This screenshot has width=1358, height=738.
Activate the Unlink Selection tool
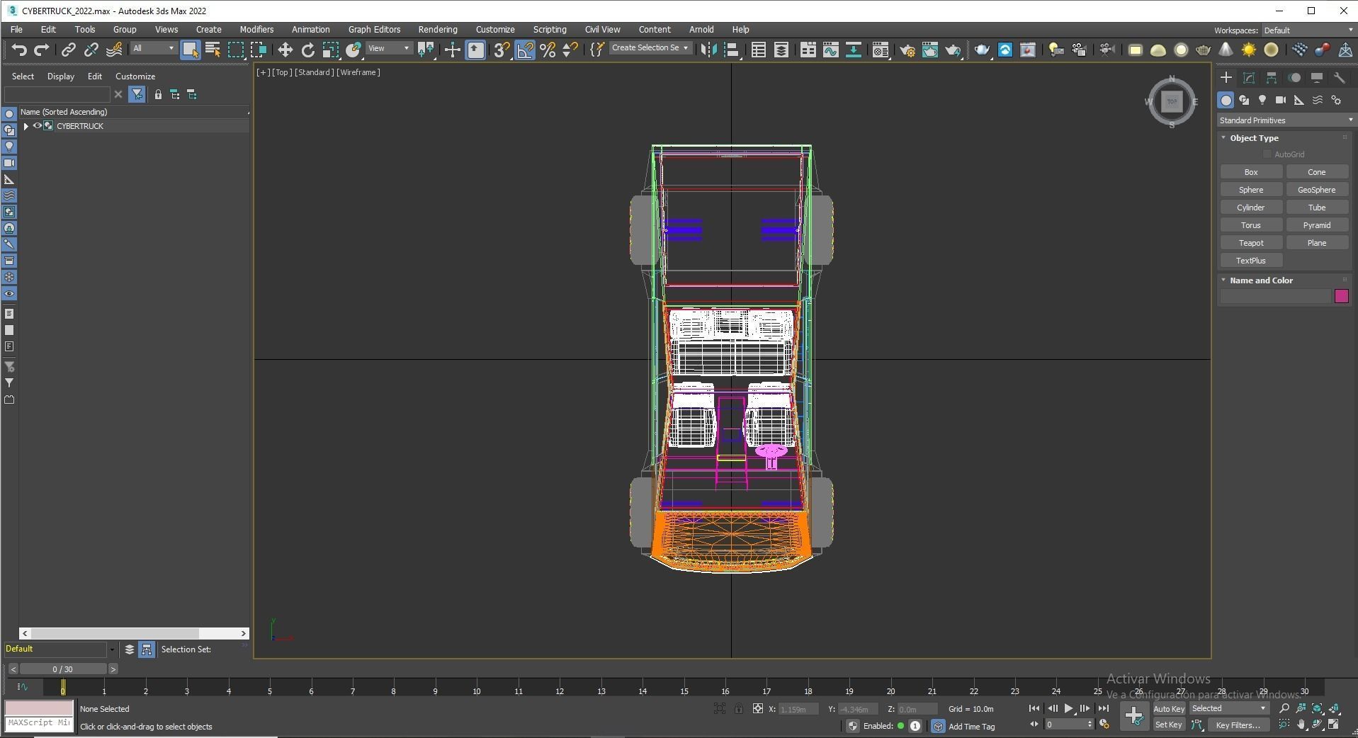point(91,50)
